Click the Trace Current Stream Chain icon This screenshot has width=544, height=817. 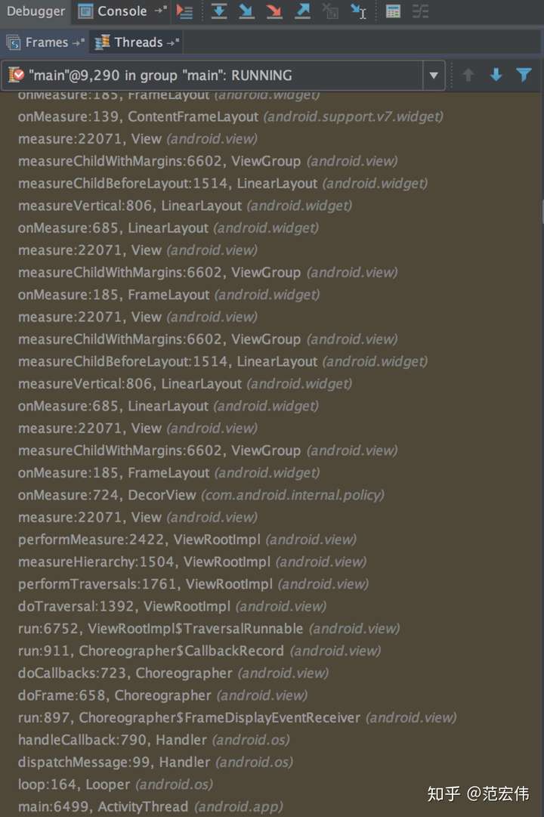[421, 11]
